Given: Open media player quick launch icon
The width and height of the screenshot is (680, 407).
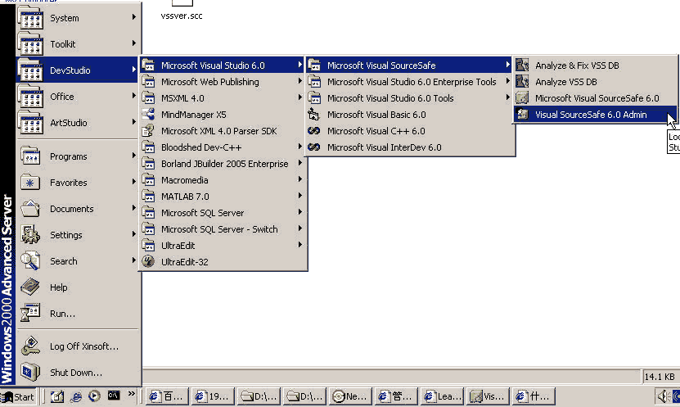Looking at the screenshot, I should [x=94, y=396].
